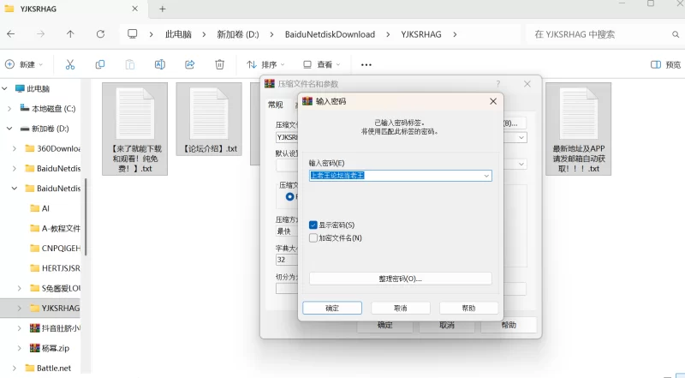
Task: Click BaiduNetdiskDownload in the breadcrumb
Action: [x=330, y=34]
